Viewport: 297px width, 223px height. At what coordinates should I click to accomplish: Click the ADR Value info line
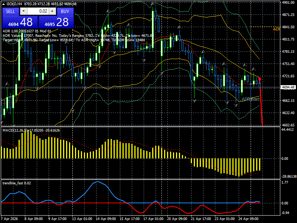78,35
